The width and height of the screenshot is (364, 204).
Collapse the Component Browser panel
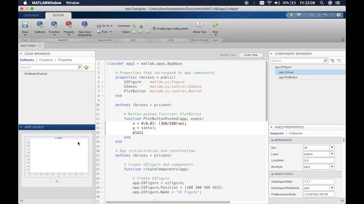tap(271, 54)
